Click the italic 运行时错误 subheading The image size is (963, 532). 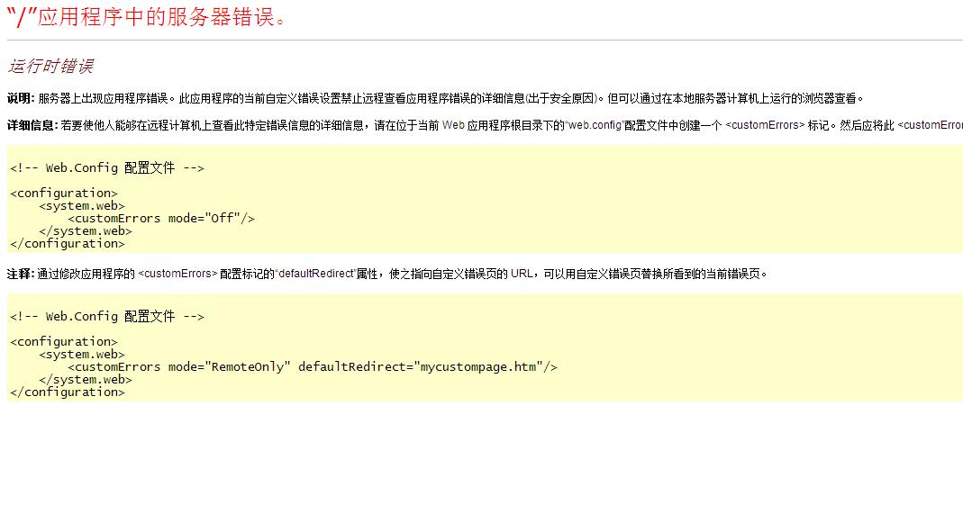click(x=50, y=67)
